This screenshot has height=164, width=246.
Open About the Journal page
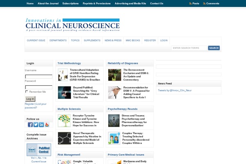point(48,3)
